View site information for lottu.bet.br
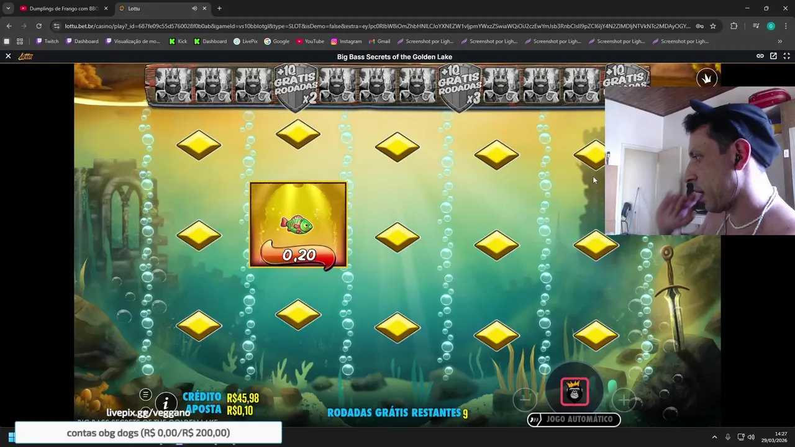This screenshot has width=795, height=447. [x=57, y=26]
